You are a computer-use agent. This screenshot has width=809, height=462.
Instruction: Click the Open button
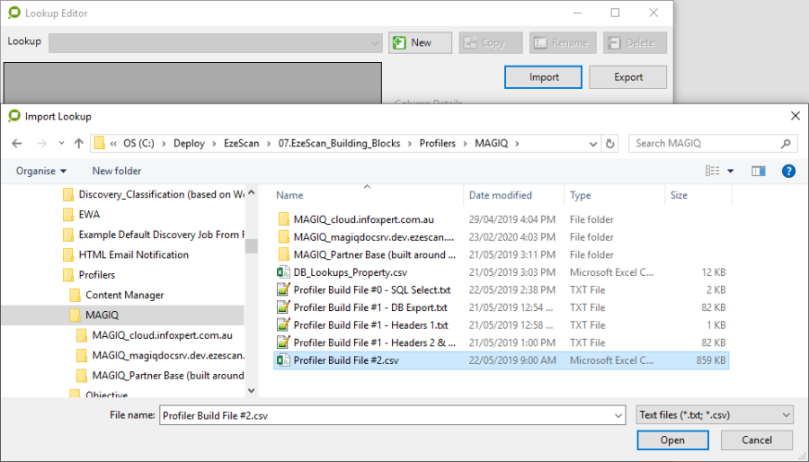[x=672, y=440]
